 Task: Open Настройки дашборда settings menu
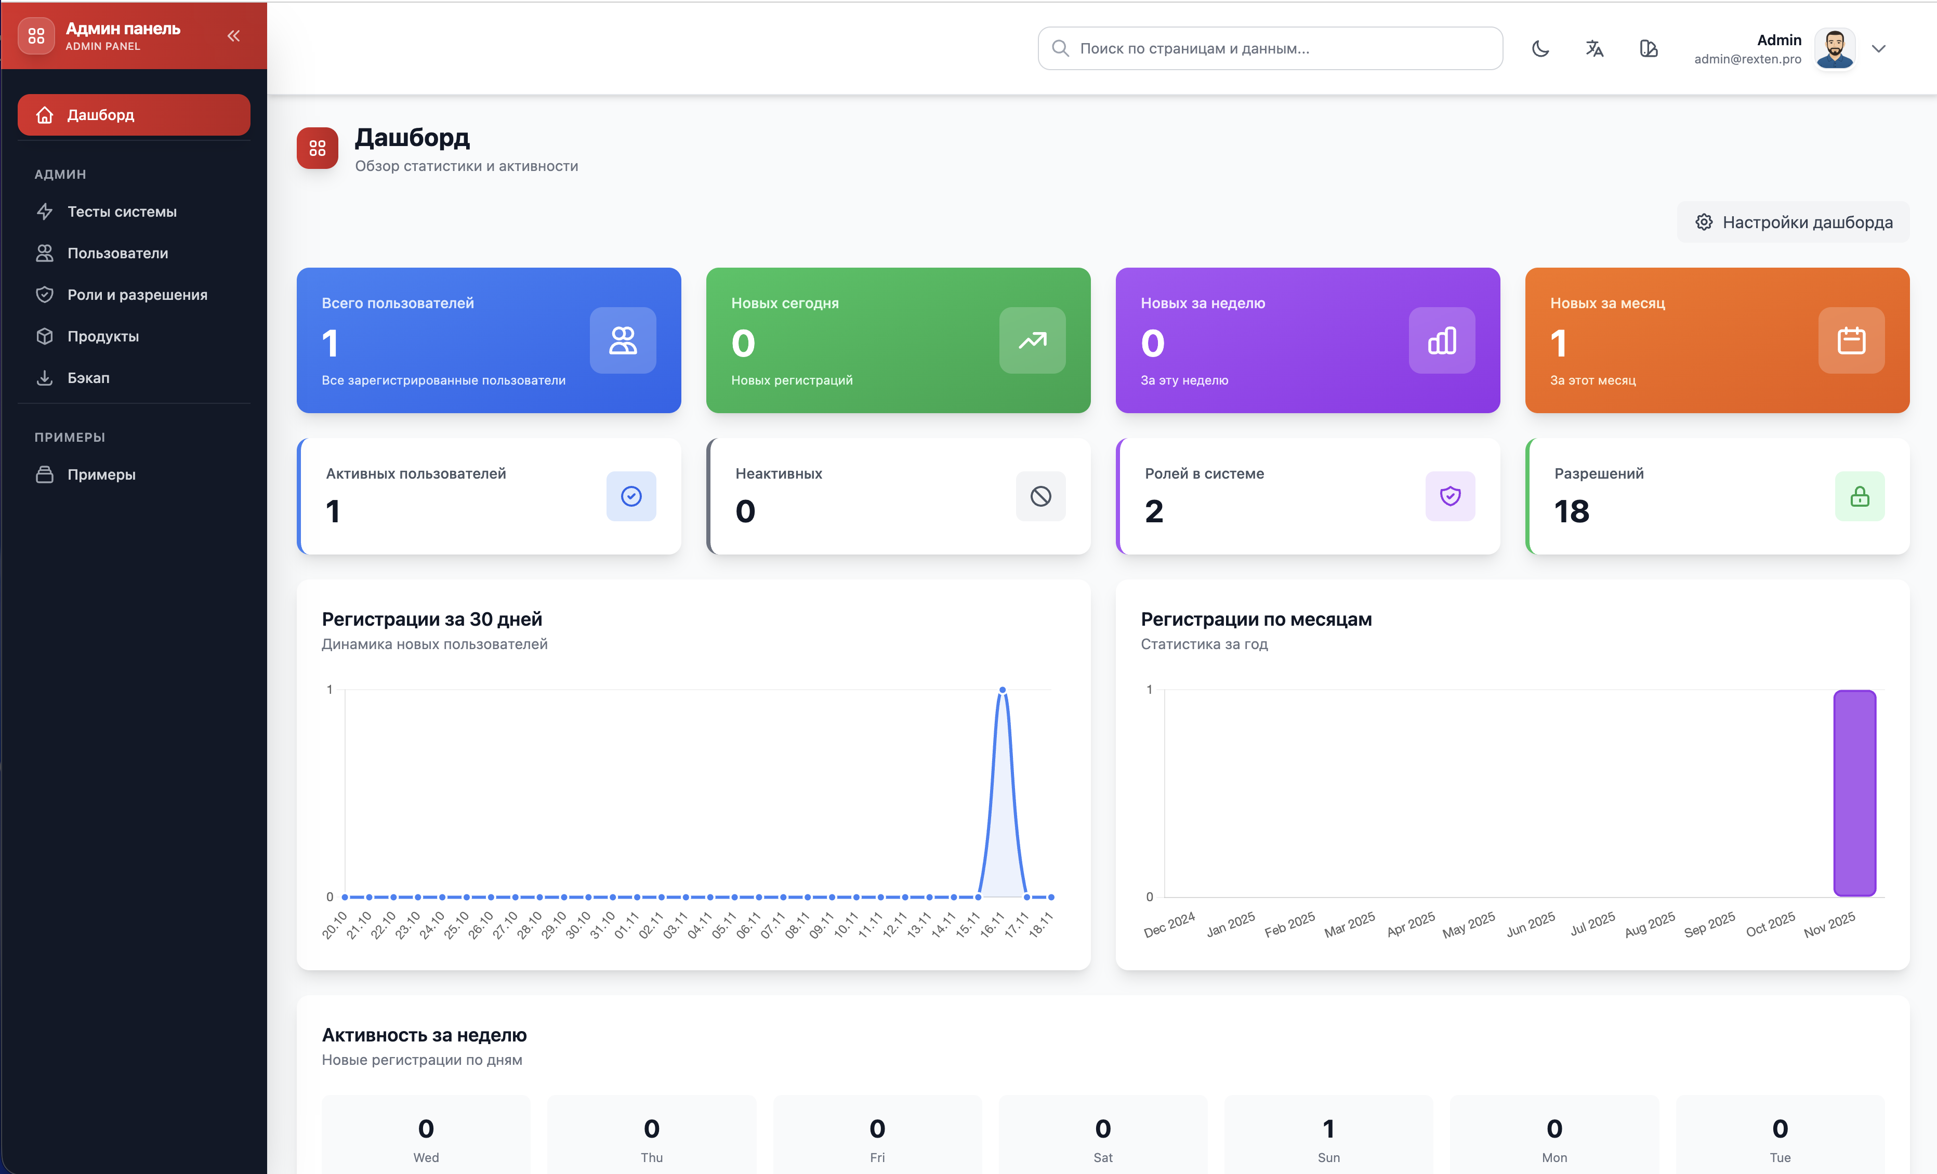(x=1793, y=222)
